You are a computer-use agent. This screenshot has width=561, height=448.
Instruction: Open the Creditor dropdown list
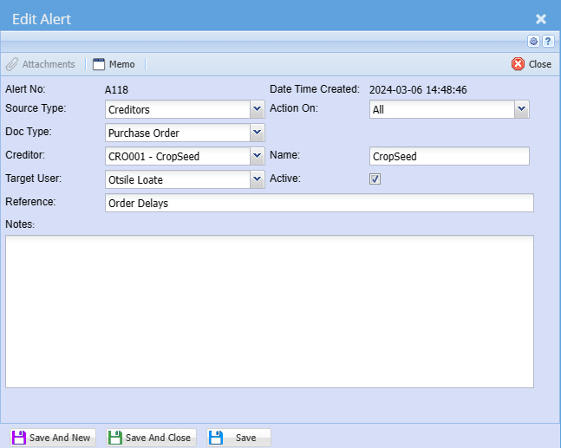click(x=257, y=156)
